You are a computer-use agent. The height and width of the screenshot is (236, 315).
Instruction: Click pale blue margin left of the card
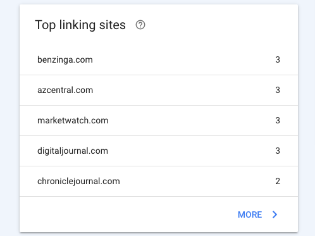coord(9,118)
